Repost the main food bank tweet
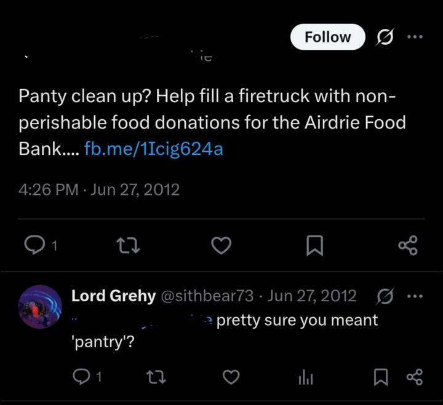This screenshot has width=443, height=405. click(x=128, y=246)
